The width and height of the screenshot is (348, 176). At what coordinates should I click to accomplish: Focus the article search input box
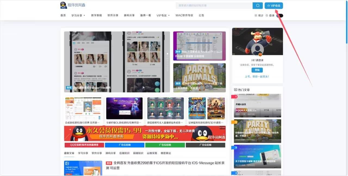coord(214,5)
